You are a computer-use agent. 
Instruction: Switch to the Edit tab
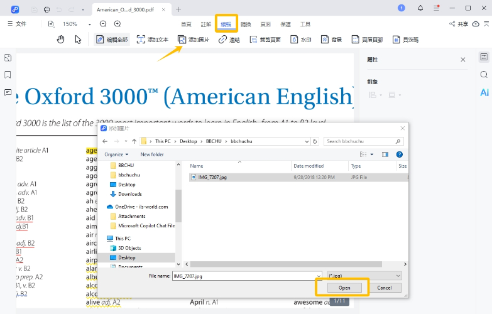tap(226, 24)
